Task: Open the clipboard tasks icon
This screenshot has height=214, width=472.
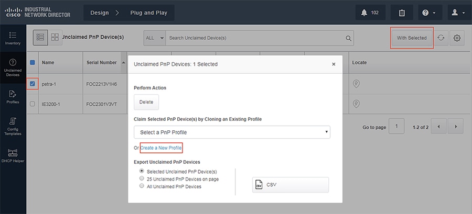Action: tap(402, 13)
